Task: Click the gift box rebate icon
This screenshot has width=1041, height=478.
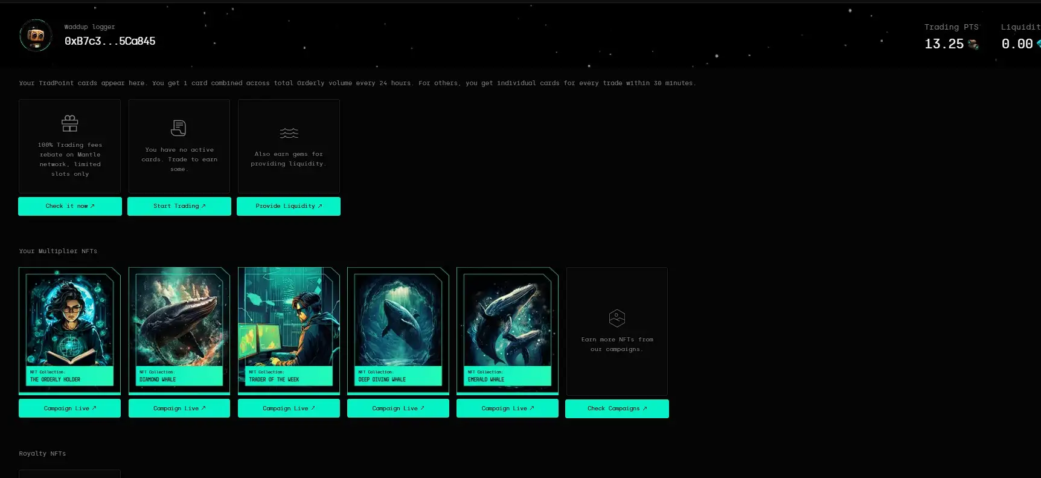Action: click(x=70, y=124)
